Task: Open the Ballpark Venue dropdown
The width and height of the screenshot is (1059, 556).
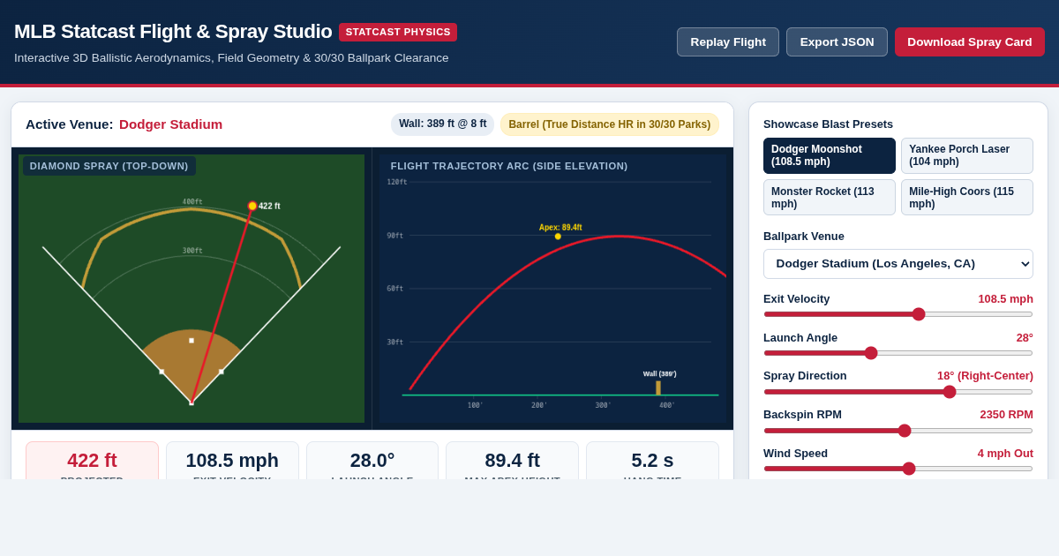Action: (x=898, y=264)
